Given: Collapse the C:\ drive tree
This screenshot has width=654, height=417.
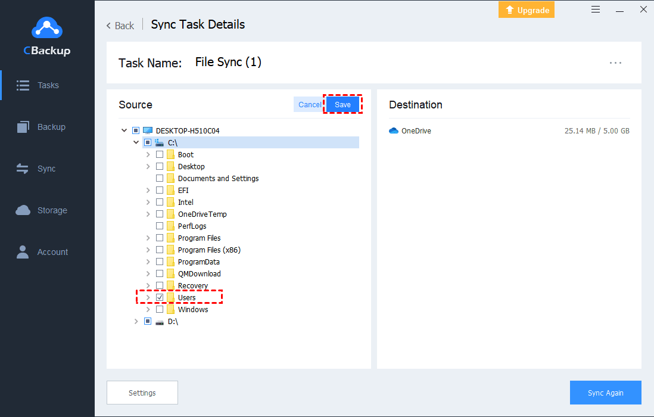Looking at the screenshot, I should click(x=136, y=142).
